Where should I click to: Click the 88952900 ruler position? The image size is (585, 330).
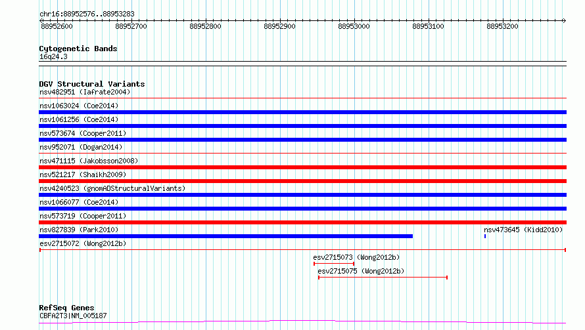coord(279,26)
